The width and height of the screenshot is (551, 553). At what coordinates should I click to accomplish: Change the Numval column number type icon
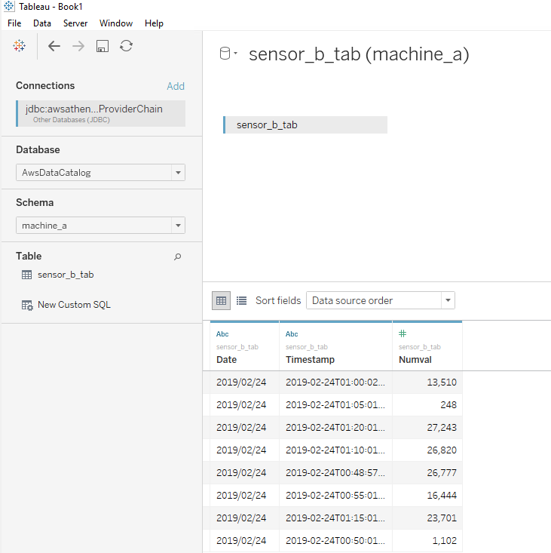coord(403,333)
